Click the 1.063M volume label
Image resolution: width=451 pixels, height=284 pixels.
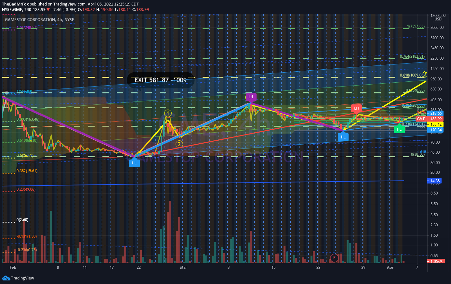436,261
